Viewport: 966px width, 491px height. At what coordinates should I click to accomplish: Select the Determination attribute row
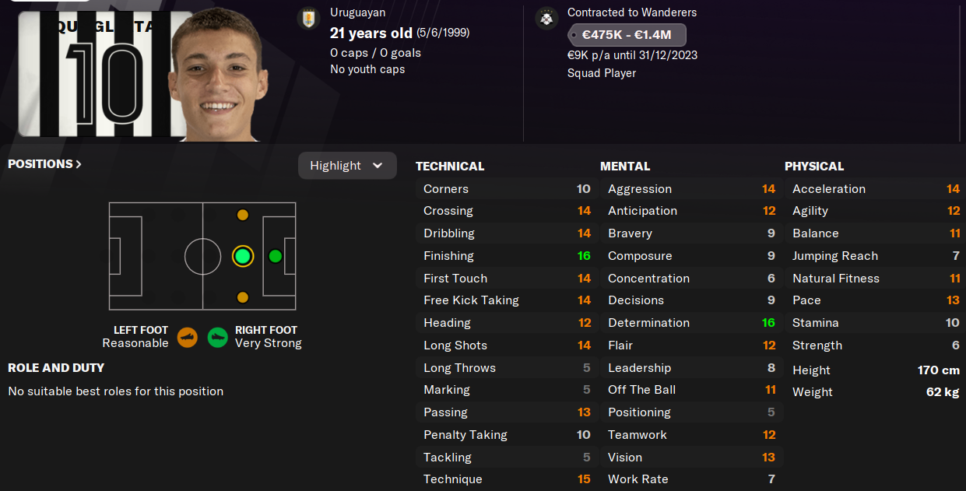click(690, 323)
